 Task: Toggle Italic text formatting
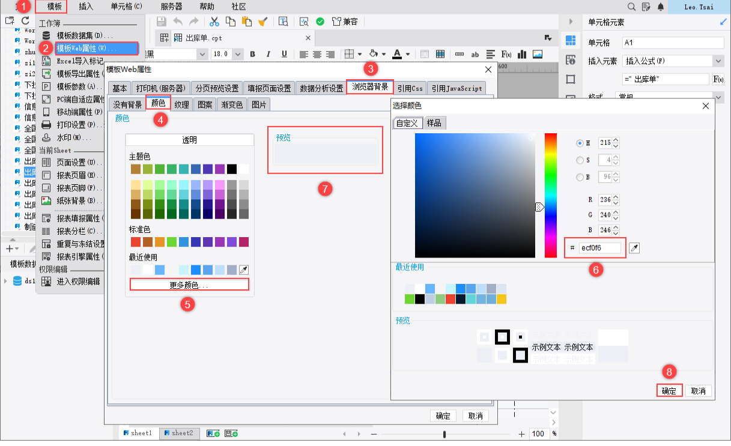click(268, 54)
